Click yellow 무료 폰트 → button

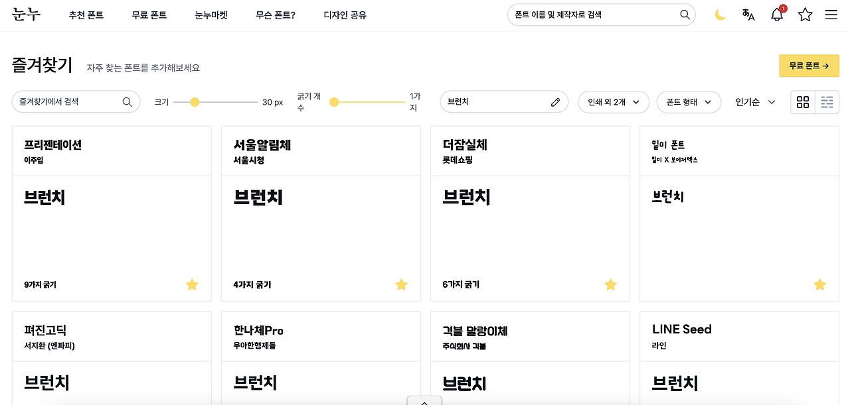pyautogui.click(x=809, y=66)
